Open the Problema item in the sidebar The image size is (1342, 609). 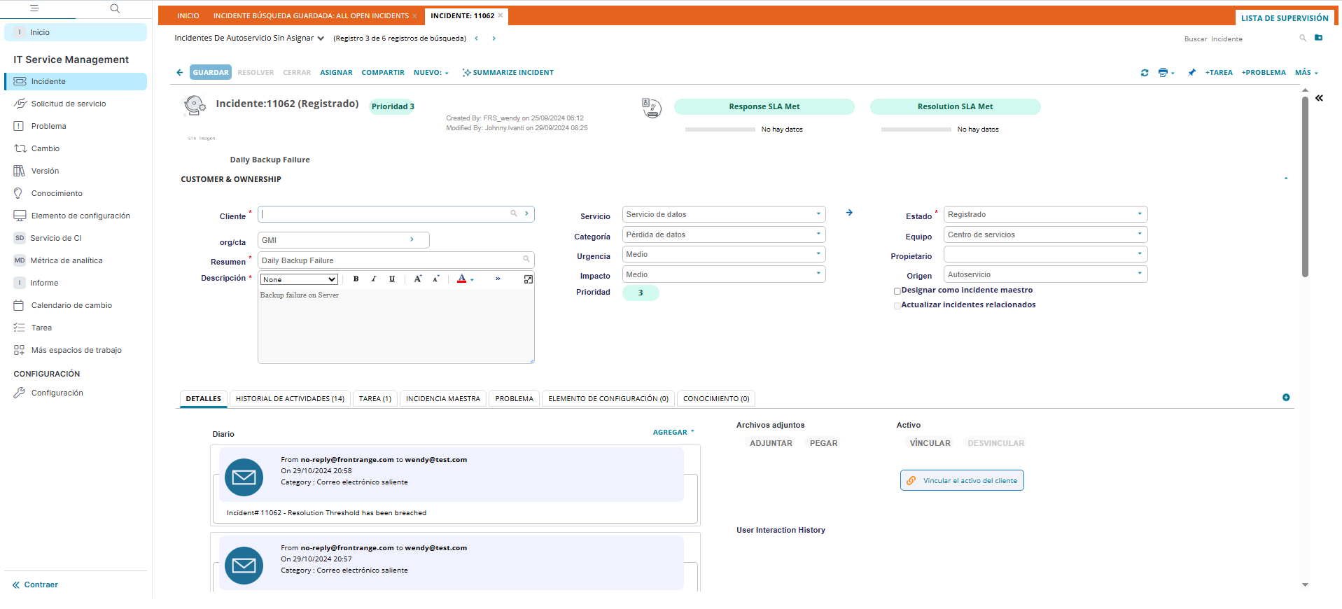tap(48, 126)
